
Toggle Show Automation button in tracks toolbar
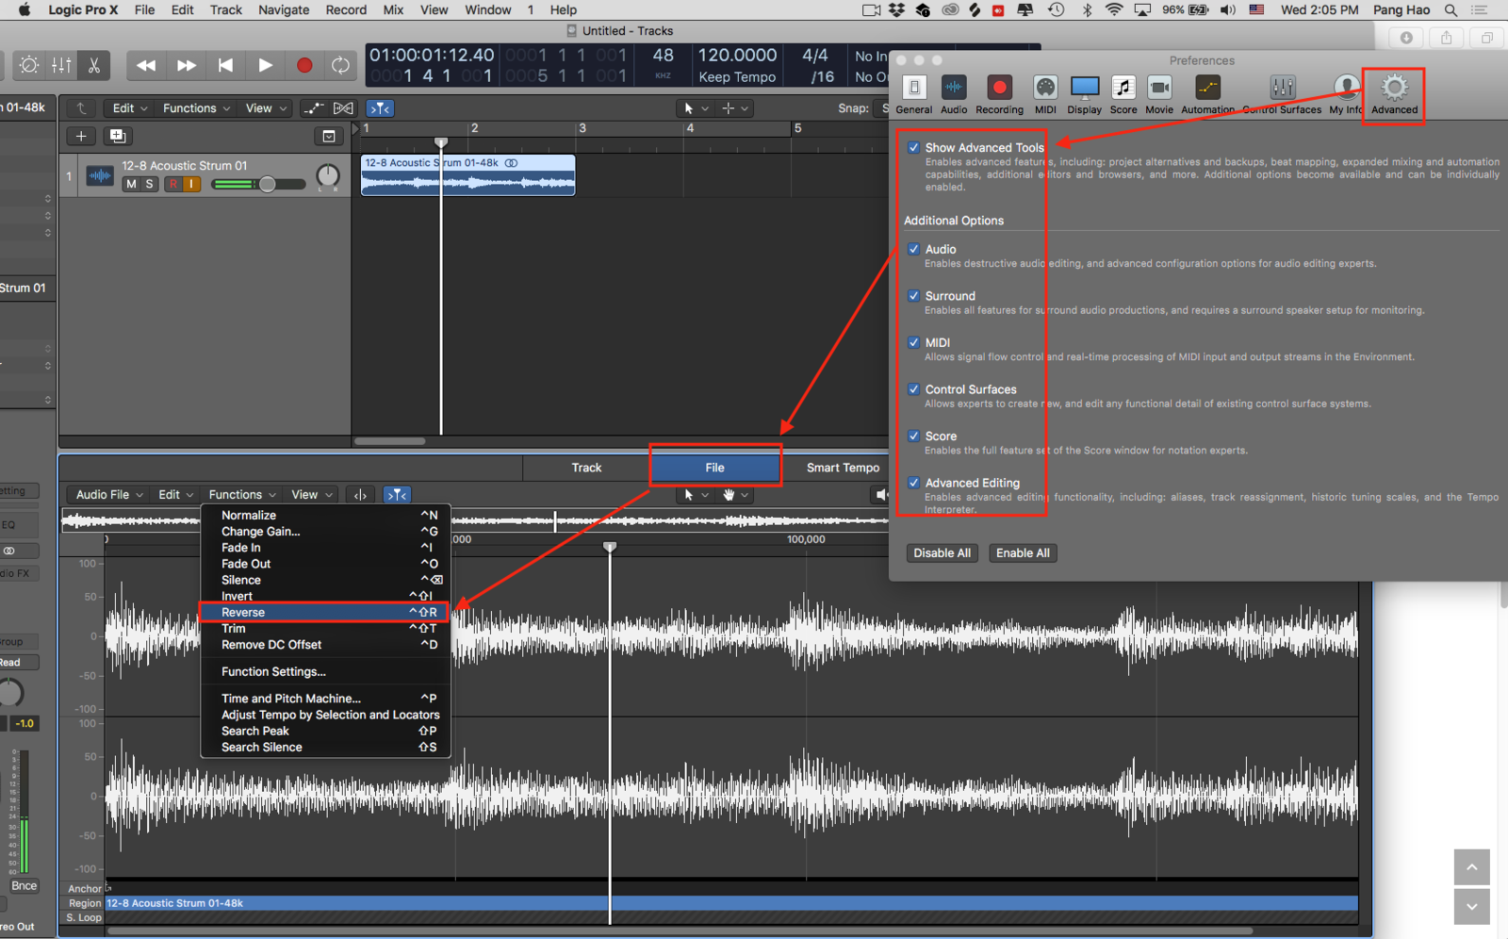(x=314, y=108)
